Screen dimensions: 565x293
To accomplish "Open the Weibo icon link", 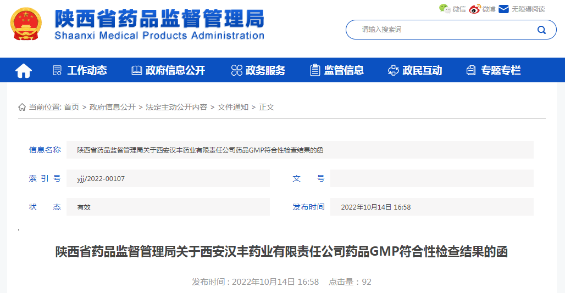I will point(475,8).
